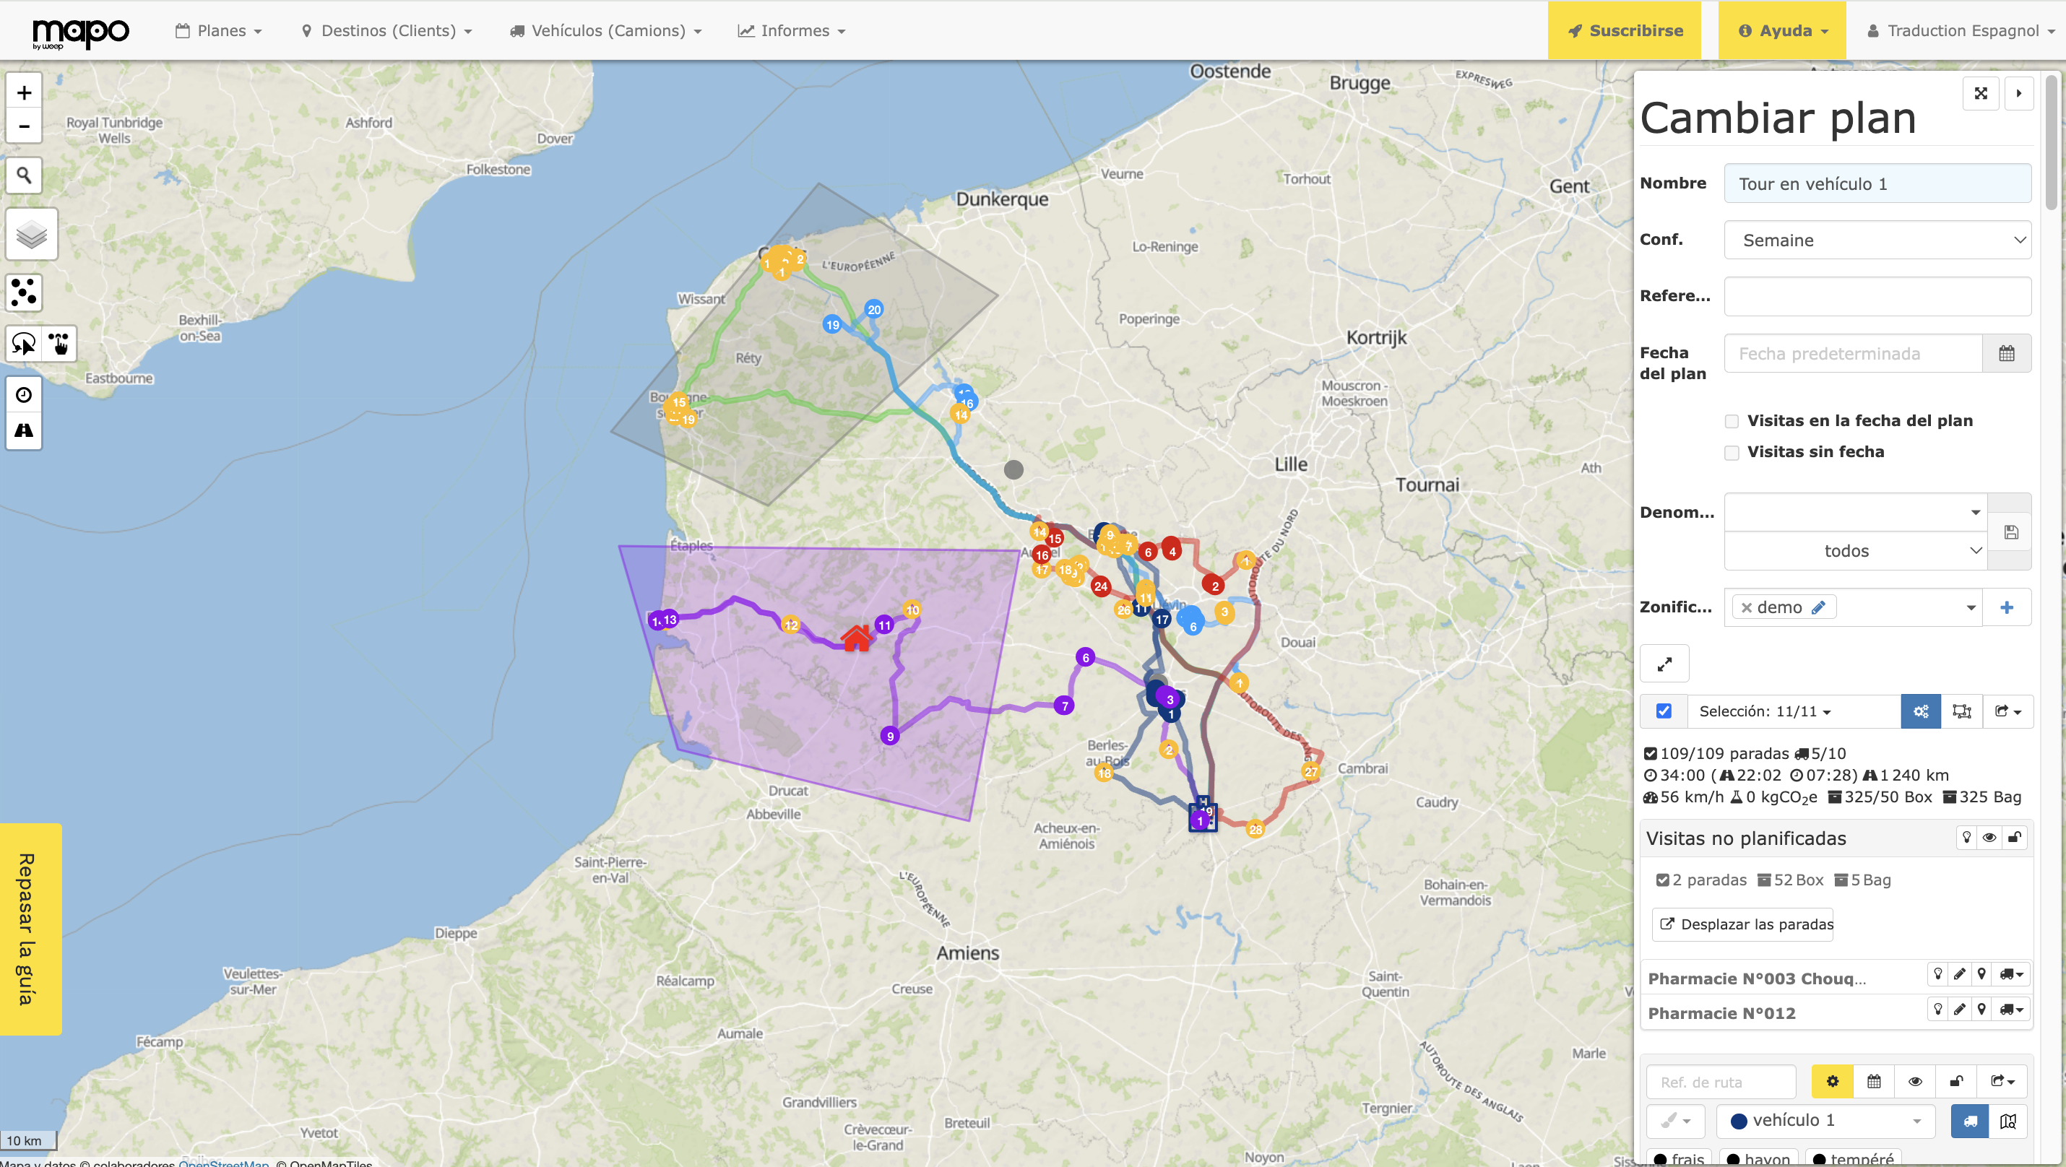Screen dimensions: 2066x1167
Task: Zoom in on the map
Action: (x=24, y=92)
